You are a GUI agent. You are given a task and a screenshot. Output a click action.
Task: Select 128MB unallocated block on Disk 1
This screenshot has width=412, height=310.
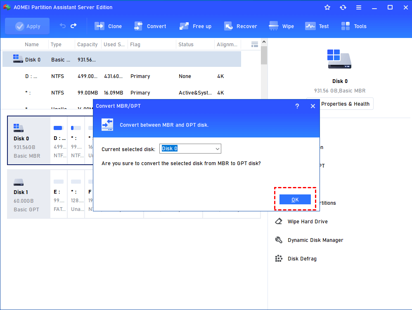(76, 194)
